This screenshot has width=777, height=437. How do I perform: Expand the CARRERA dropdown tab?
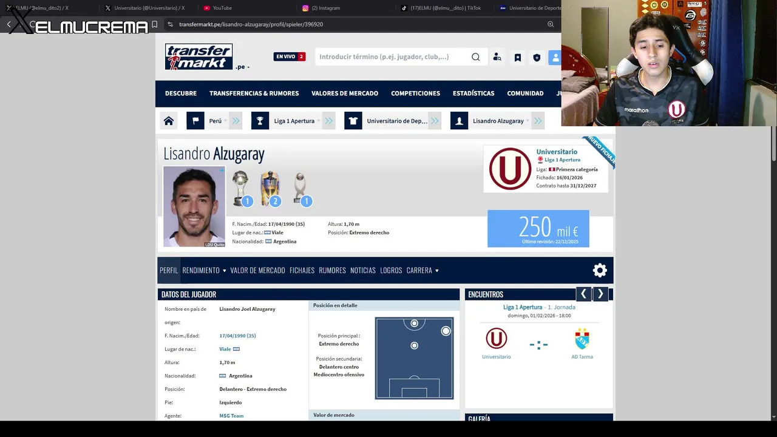pyautogui.click(x=422, y=271)
